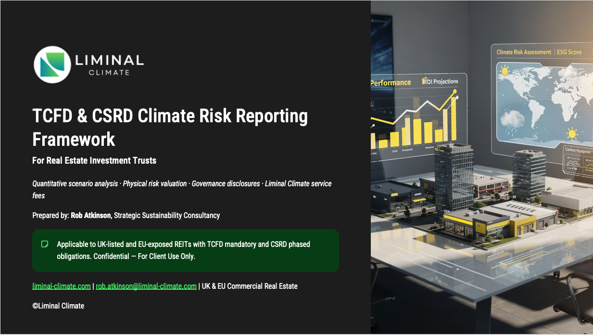Click the LIMINAL wordmark text

tap(109, 60)
